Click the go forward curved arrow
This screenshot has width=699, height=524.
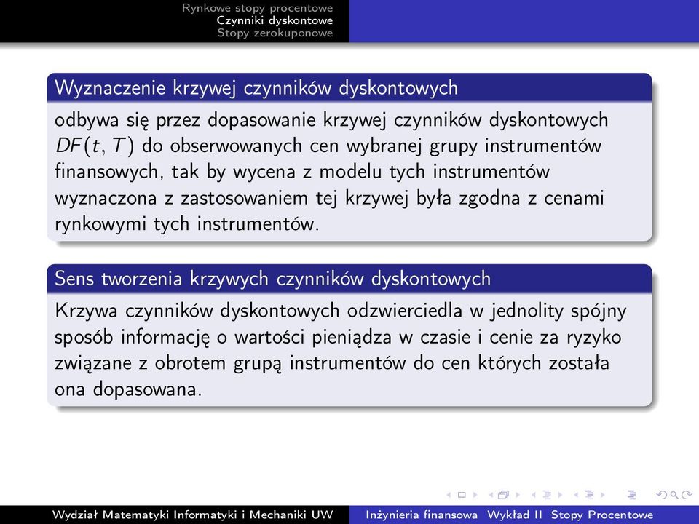click(687, 495)
